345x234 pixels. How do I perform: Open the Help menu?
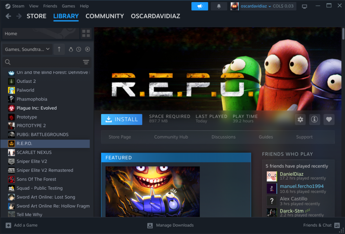(x=84, y=6)
